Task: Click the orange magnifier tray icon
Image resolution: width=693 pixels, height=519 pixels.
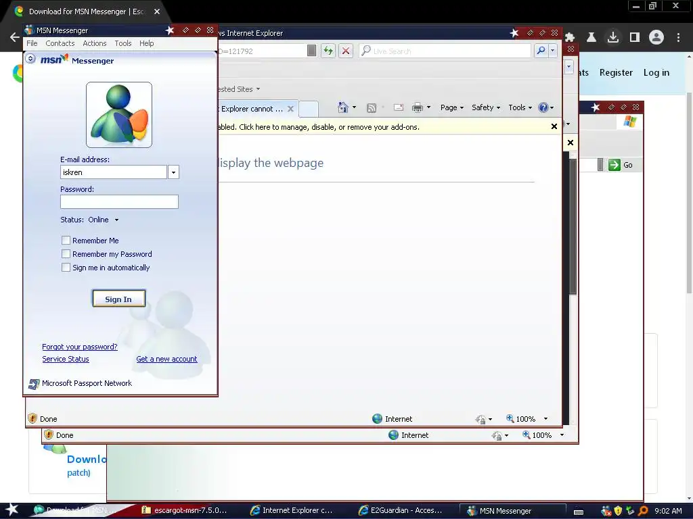Action: (643, 511)
